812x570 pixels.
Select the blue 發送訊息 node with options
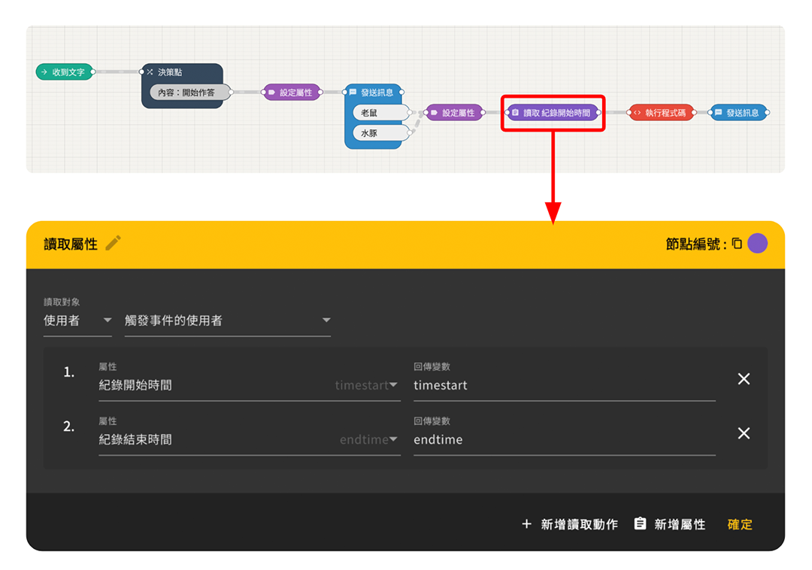374,92
